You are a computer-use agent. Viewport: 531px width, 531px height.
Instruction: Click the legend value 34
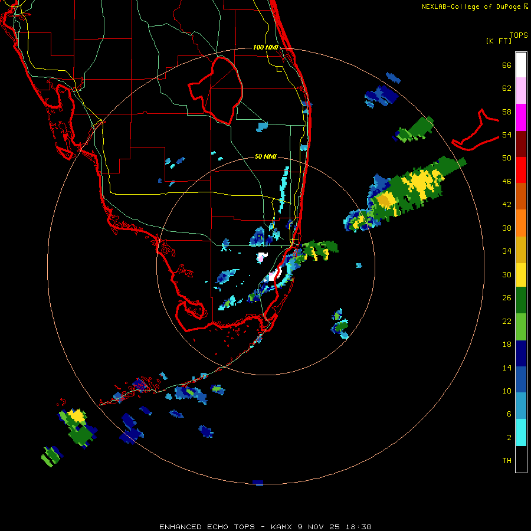tap(507, 251)
